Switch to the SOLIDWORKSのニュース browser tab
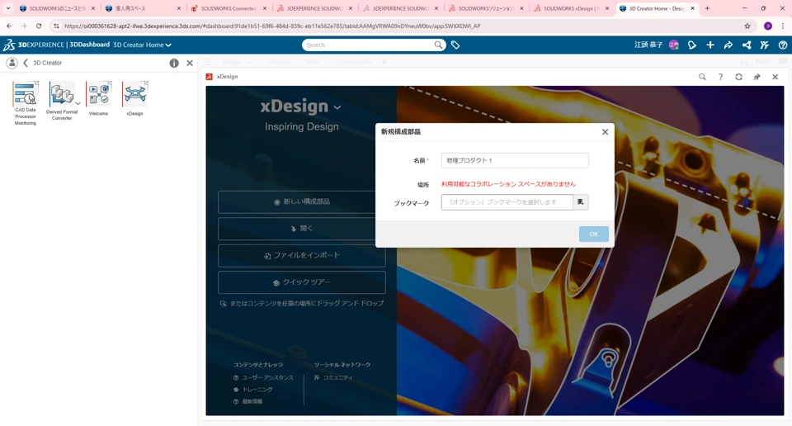Screen dimensions: 792x426 click(x=58, y=8)
